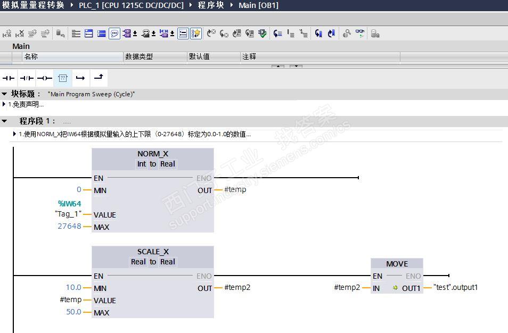Collapse the block title section triangle
508x333 pixels.
tap(4, 94)
